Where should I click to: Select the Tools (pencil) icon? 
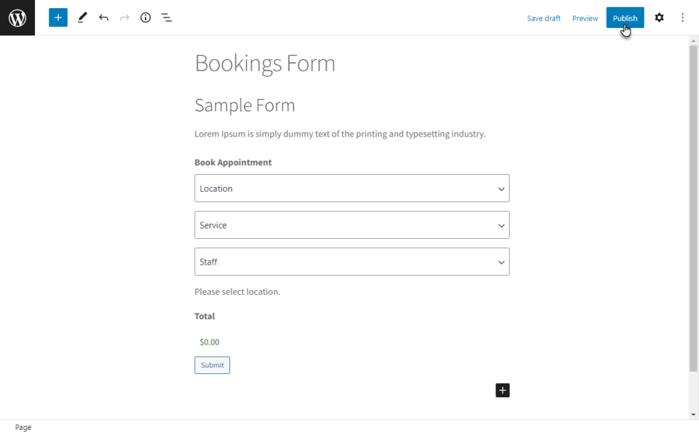click(82, 17)
